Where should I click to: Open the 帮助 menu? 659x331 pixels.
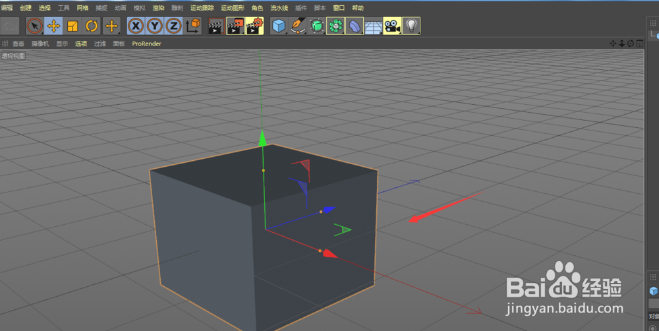pyautogui.click(x=358, y=8)
